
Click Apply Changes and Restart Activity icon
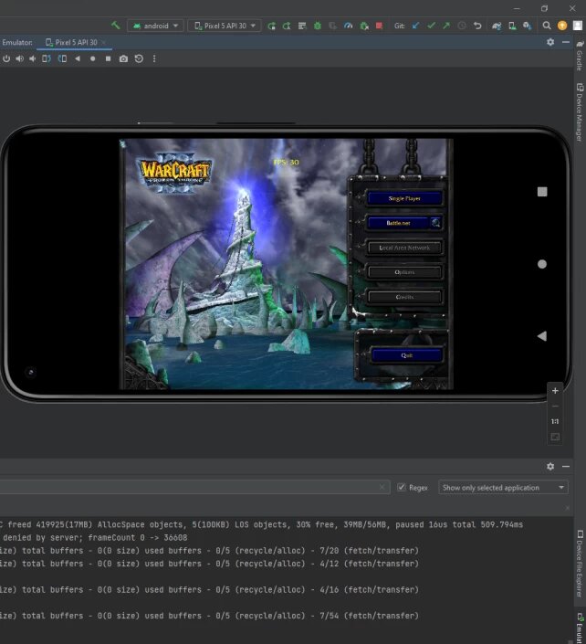tap(287, 26)
